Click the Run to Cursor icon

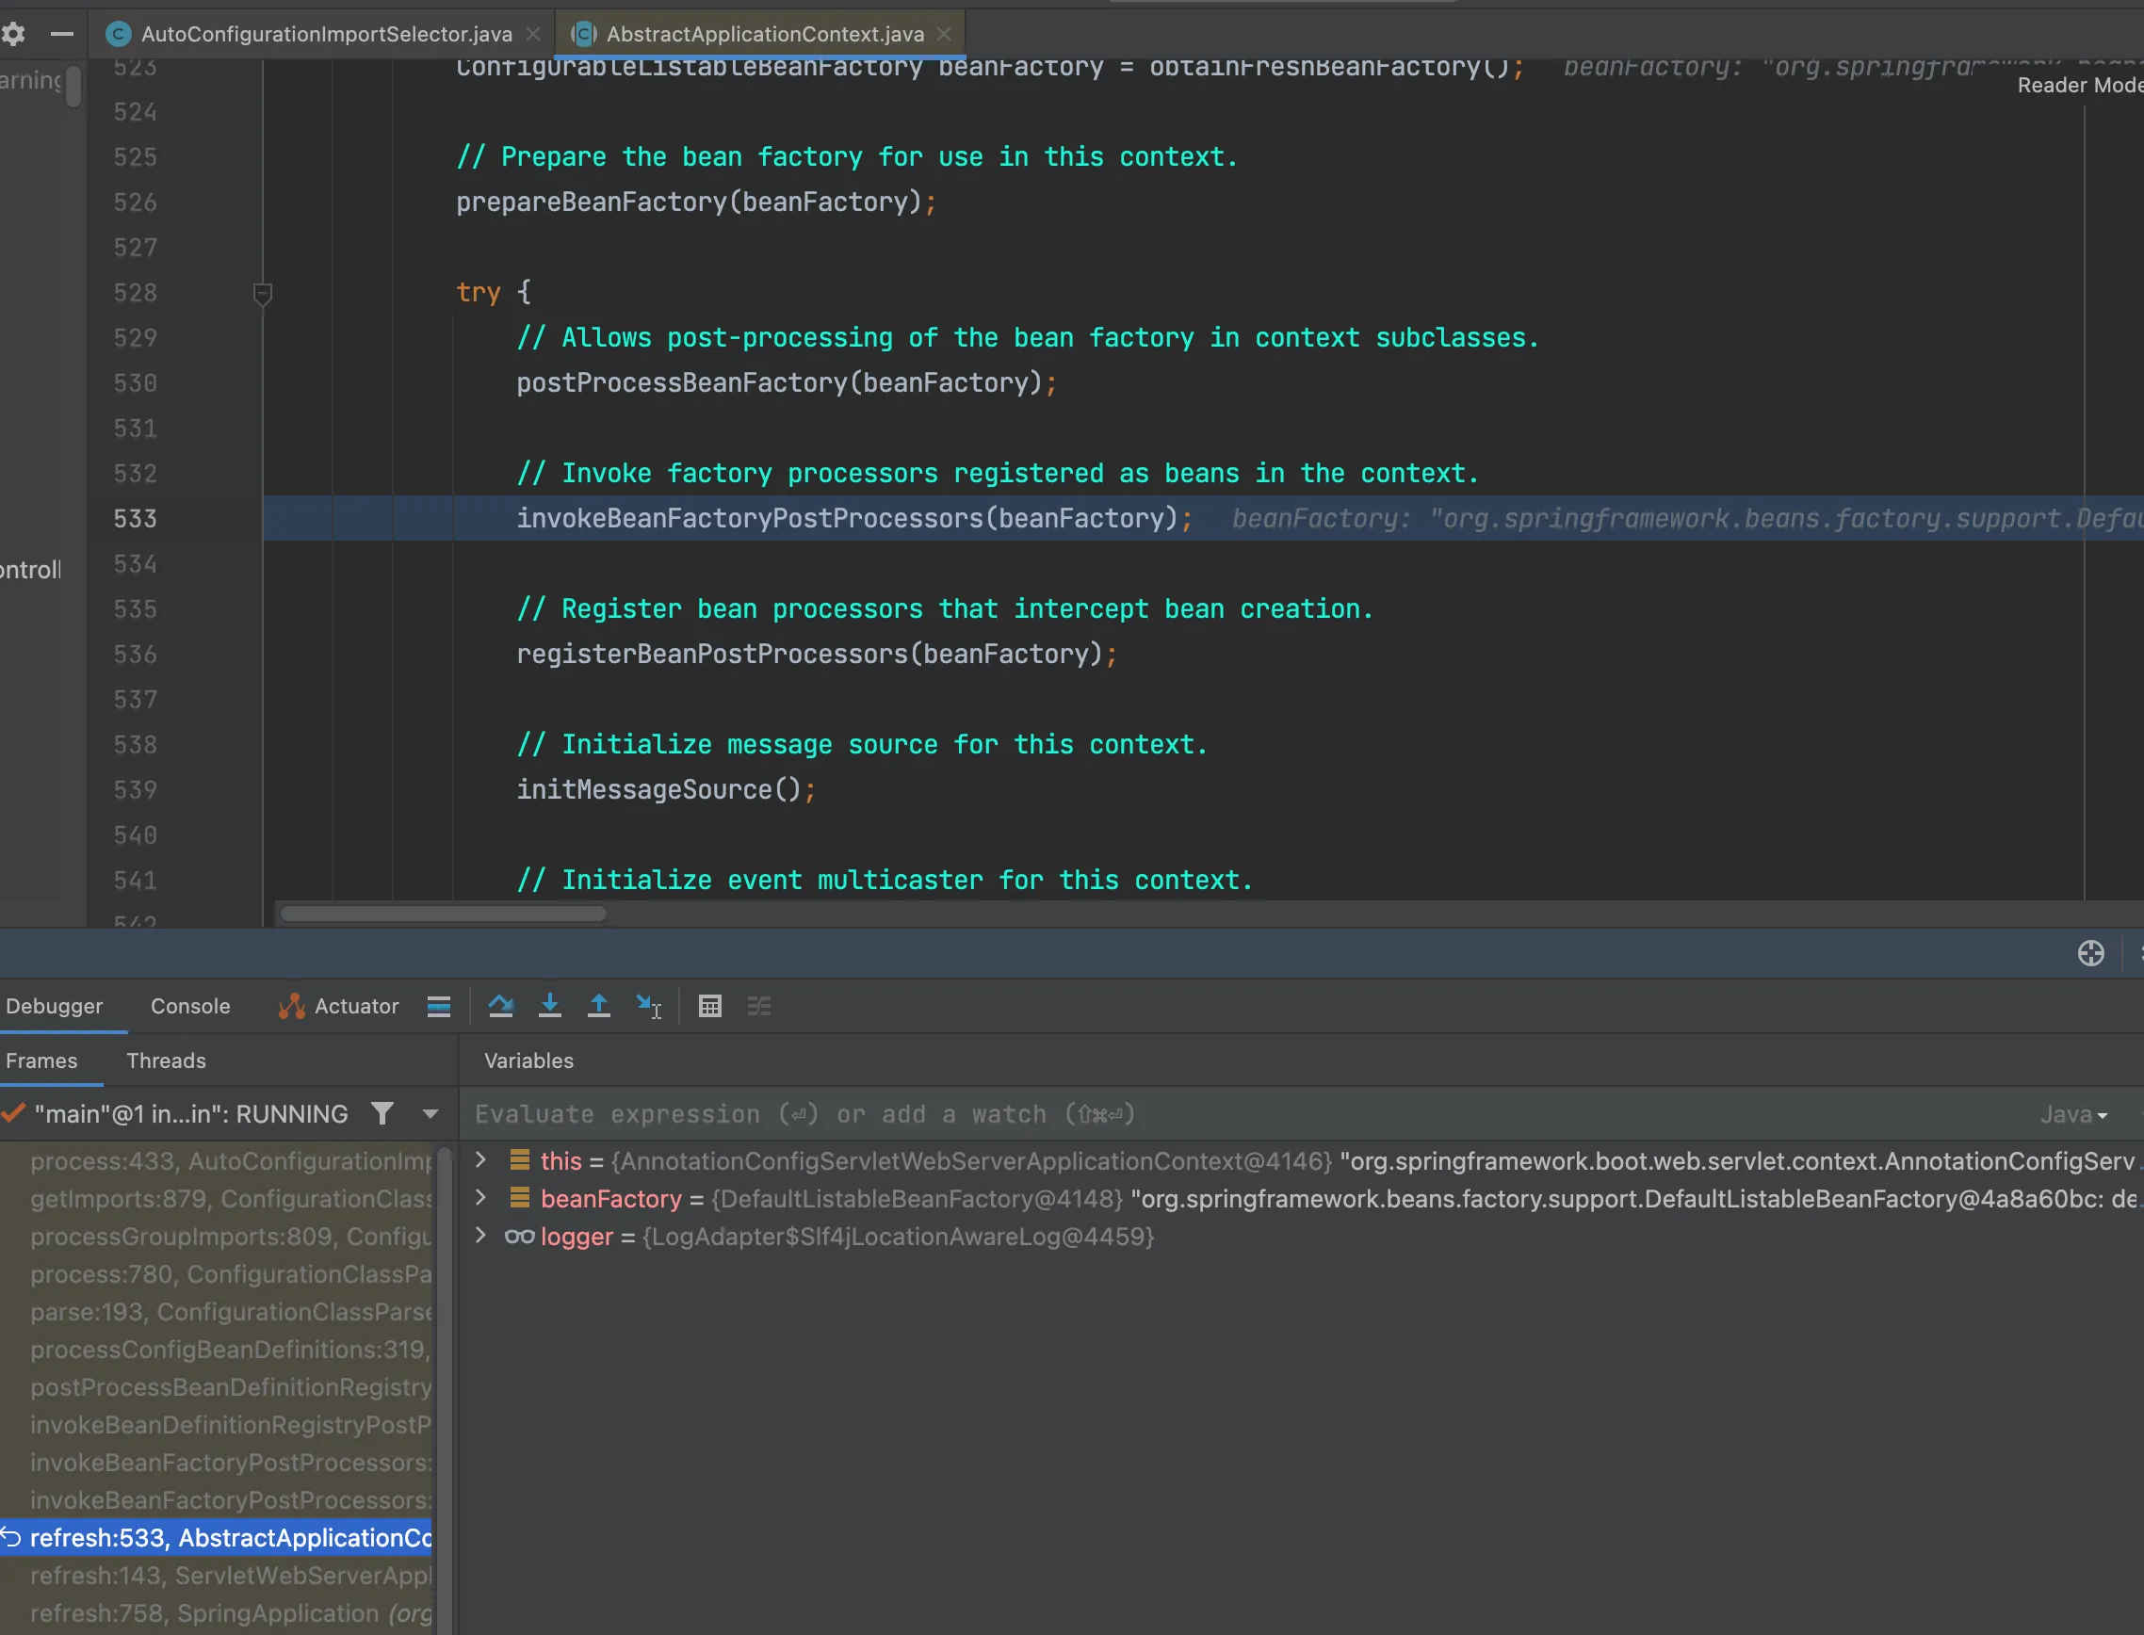tap(648, 1005)
